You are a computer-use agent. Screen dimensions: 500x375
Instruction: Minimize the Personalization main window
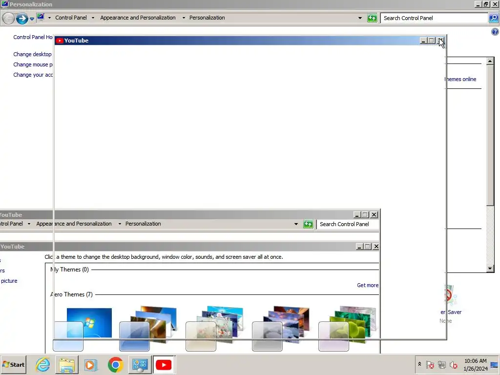478,4
